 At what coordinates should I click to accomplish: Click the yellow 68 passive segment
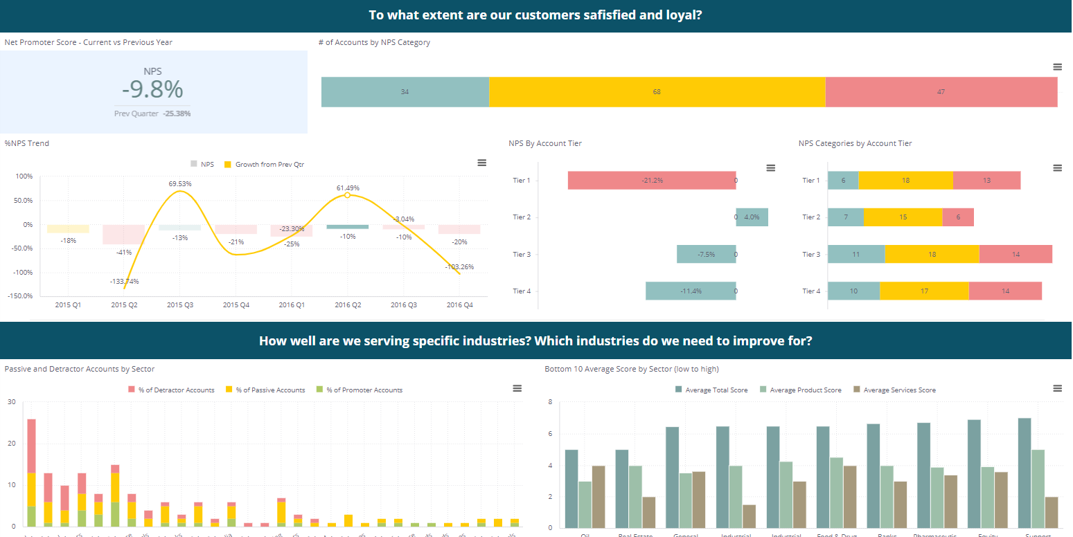pos(657,91)
